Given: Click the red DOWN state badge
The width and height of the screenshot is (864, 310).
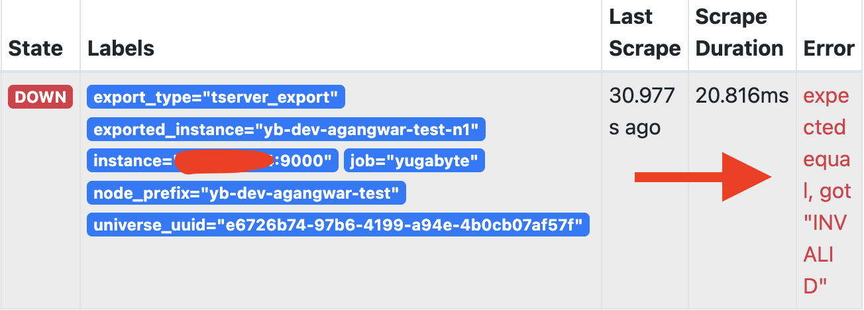Looking at the screenshot, I should (40, 97).
